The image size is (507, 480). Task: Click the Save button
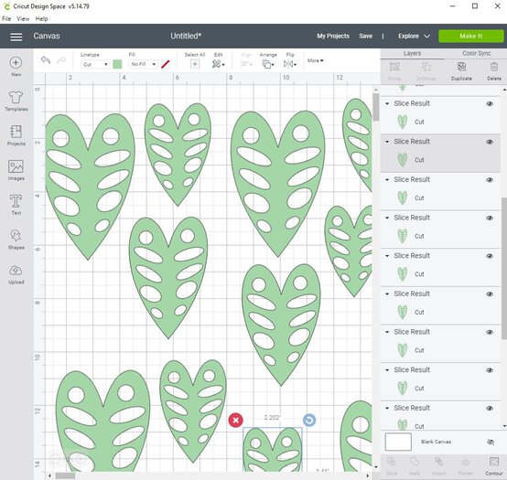pos(366,37)
